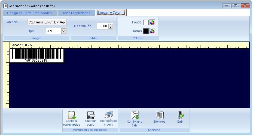
Task: Switch to Texto Propiedades tab
Action: pyautogui.click(x=76, y=13)
